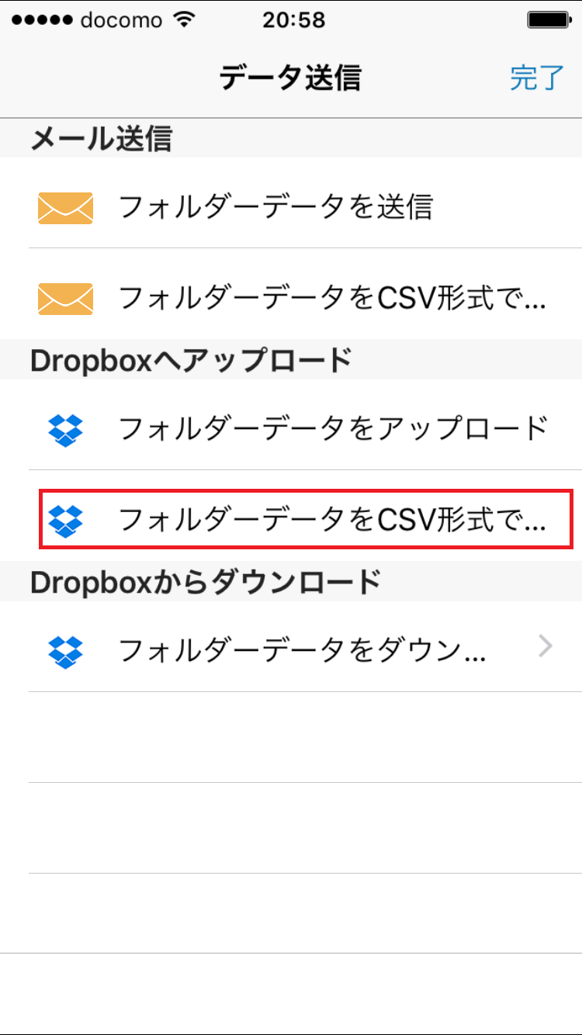The width and height of the screenshot is (582, 1035).
Task: Tap the Wi-Fi icon in the status bar
Action: click(185, 19)
